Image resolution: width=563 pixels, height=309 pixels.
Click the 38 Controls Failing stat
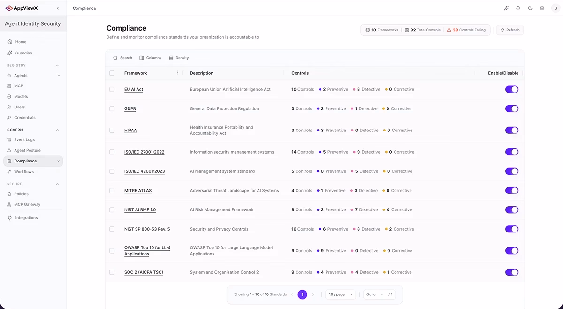click(x=466, y=30)
